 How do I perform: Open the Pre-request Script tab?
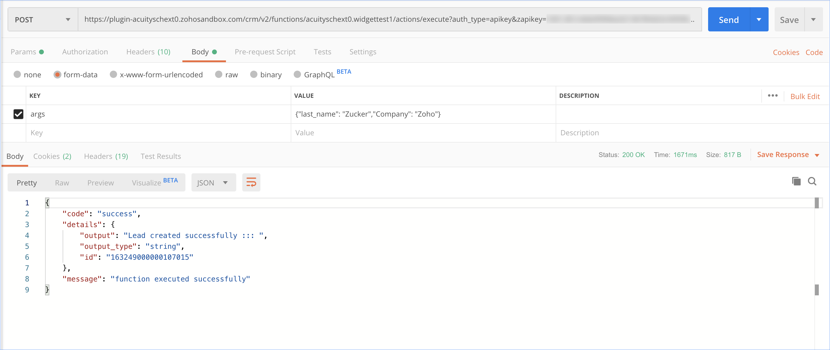click(265, 52)
